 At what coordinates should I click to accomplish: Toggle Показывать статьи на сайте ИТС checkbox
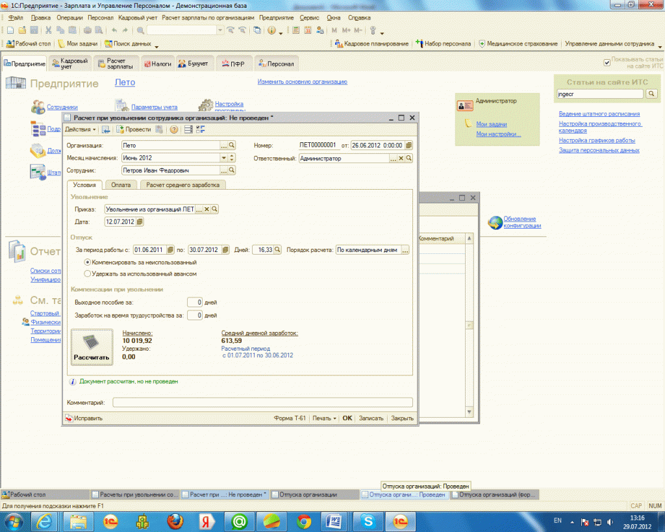point(607,62)
